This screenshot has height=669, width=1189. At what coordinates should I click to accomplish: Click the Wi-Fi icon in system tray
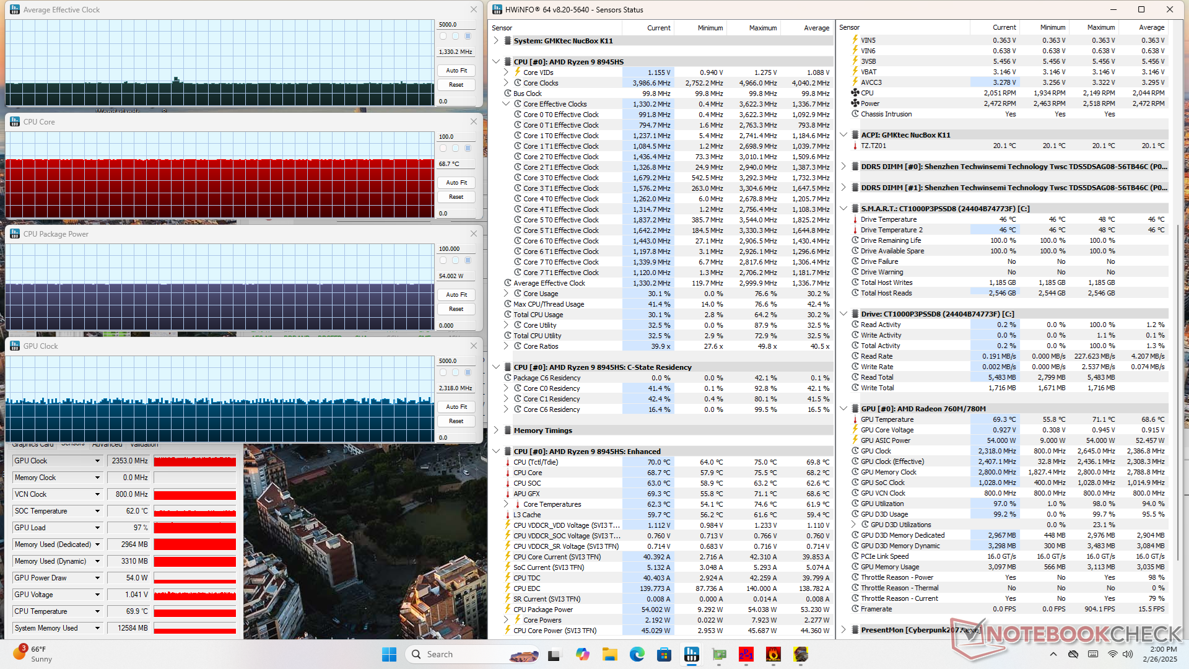click(x=1112, y=654)
